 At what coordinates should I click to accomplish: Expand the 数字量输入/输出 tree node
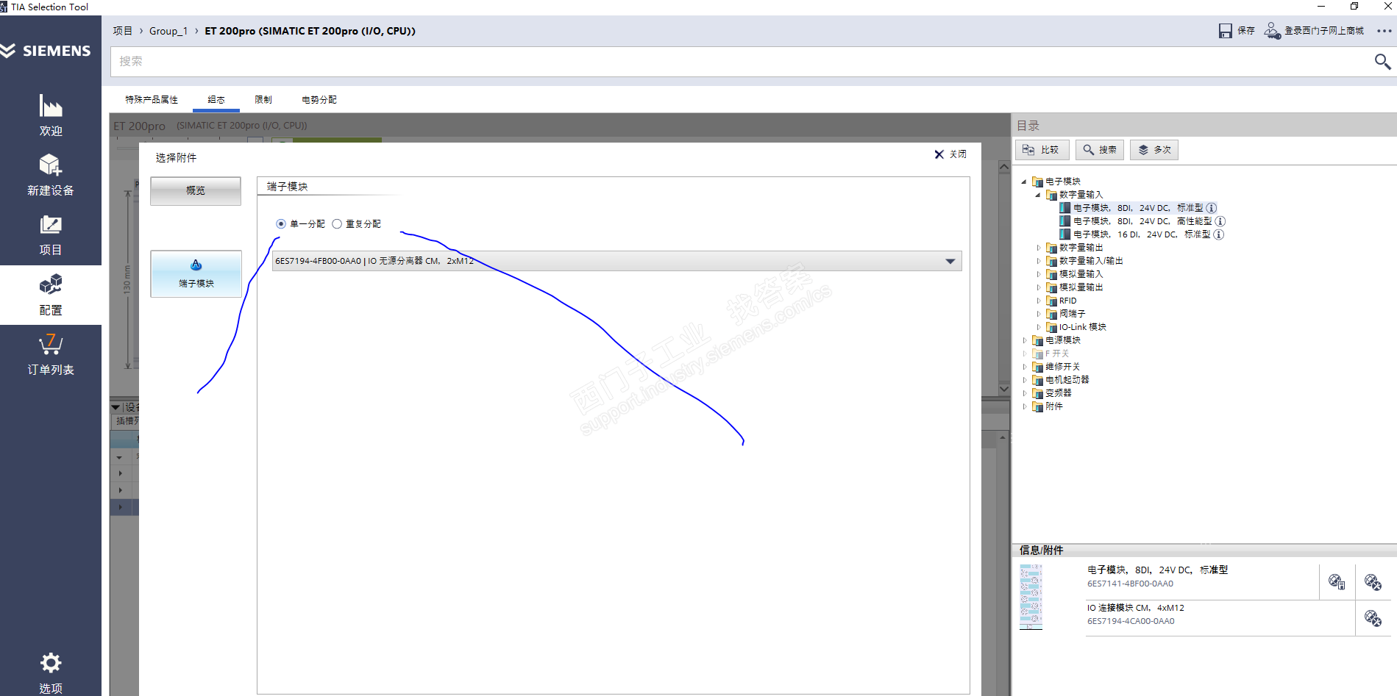(1038, 261)
